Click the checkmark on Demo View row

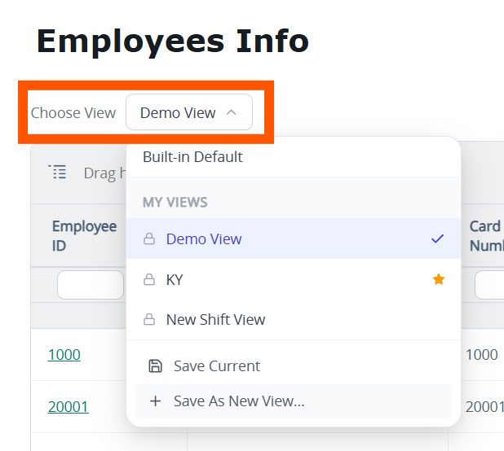pyautogui.click(x=437, y=239)
